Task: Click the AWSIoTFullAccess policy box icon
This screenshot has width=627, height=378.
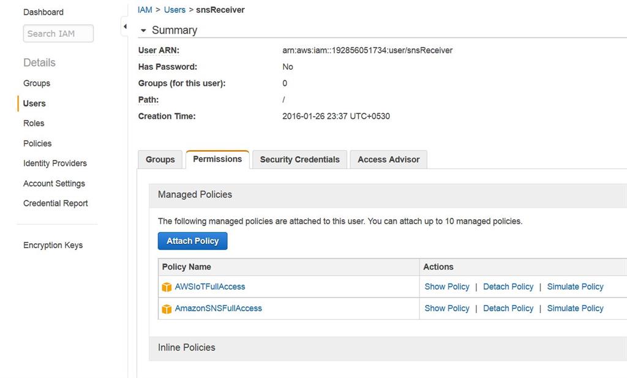Action: [167, 287]
